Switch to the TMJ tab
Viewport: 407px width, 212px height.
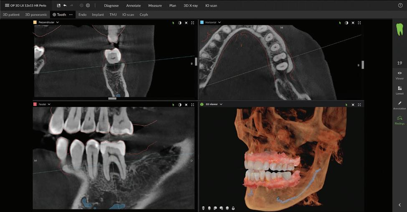tap(113, 15)
